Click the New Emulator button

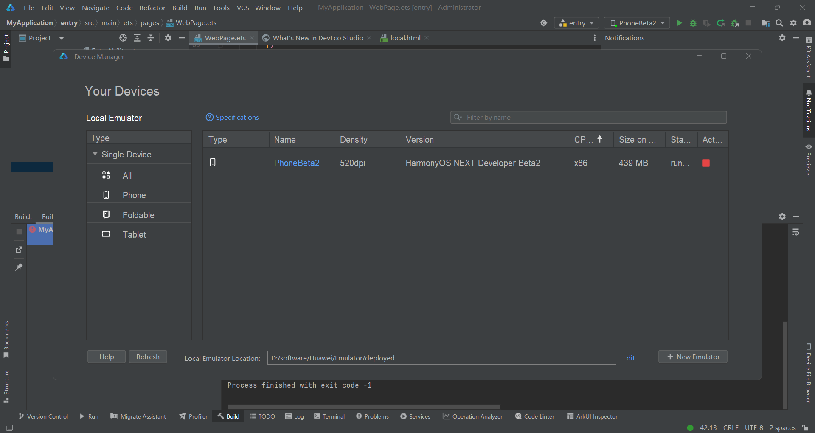pyautogui.click(x=693, y=357)
